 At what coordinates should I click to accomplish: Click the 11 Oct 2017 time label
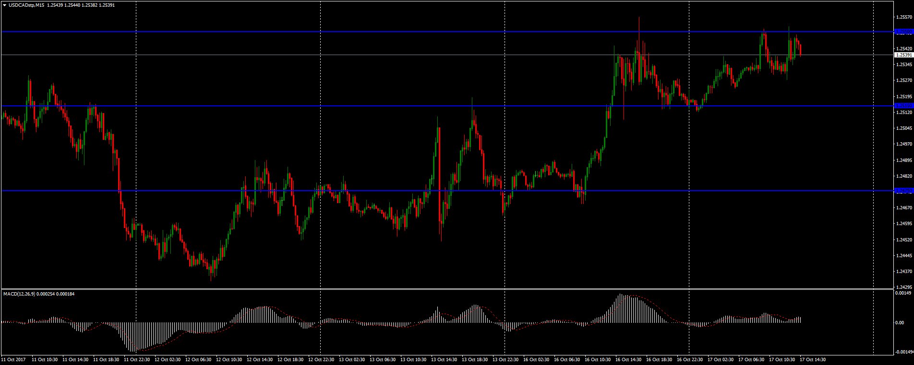pyautogui.click(x=13, y=359)
